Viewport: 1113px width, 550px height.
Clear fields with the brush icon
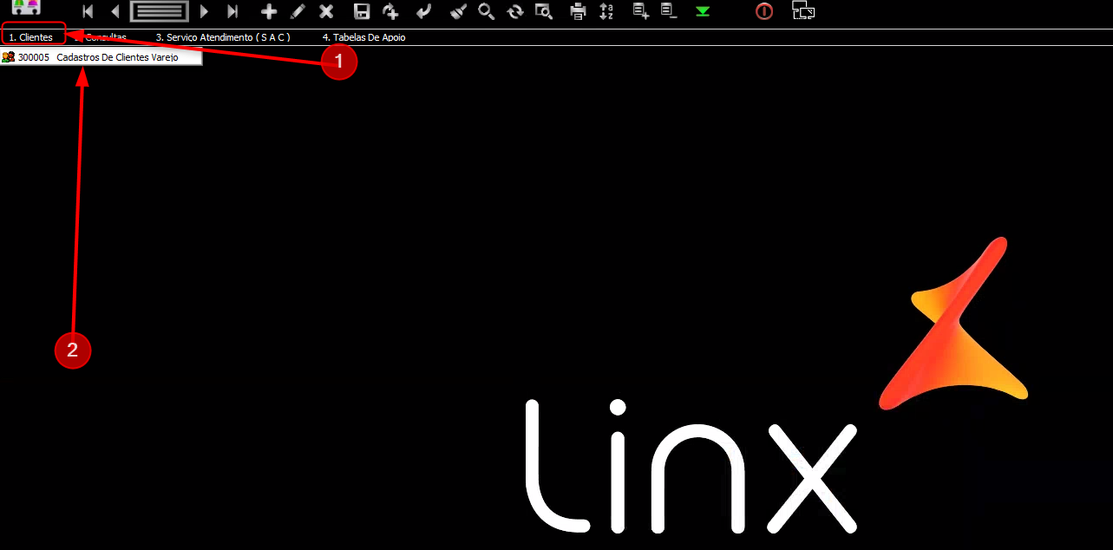pos(460,12)
